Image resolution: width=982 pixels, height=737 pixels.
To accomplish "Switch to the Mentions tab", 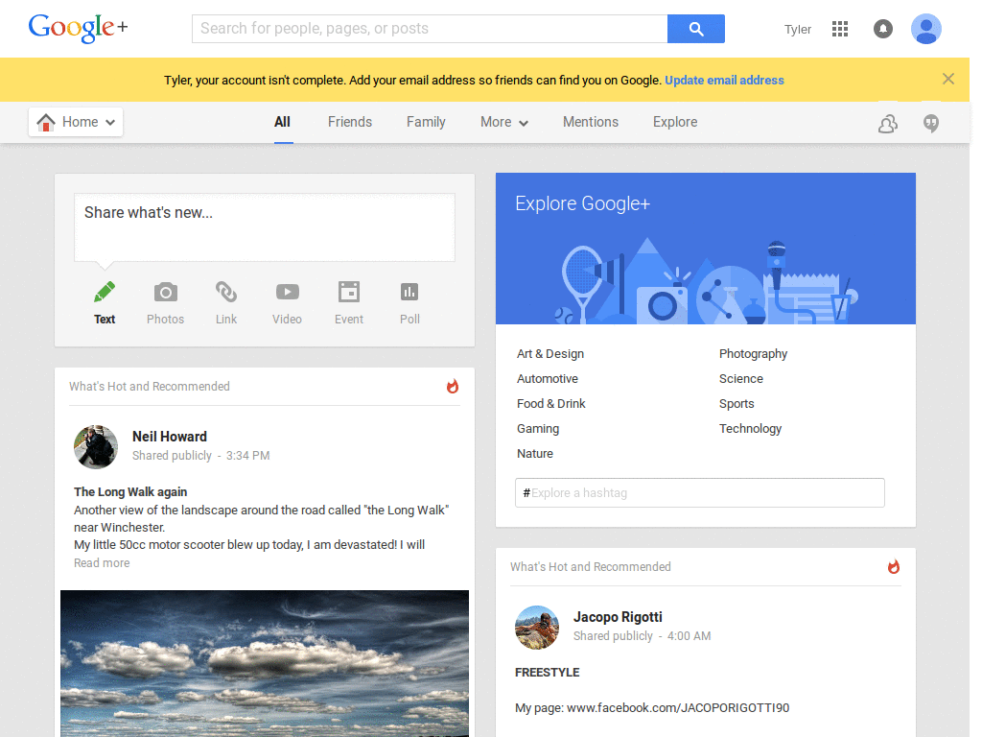I will pos(591,122).
